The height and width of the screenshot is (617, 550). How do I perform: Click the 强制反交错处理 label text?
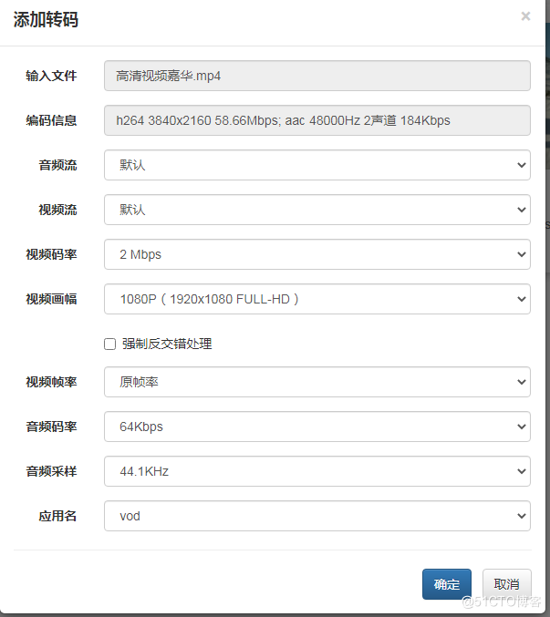[x=167, y=344]
